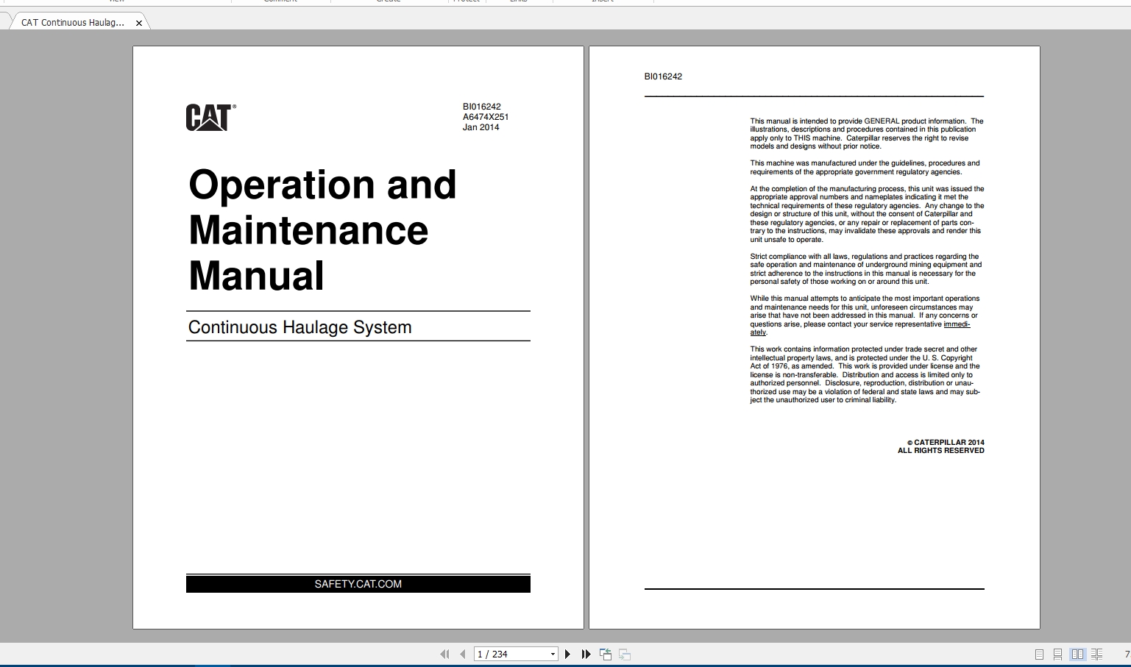Click the paragraph starting 'This machine was manufactured'
Image resolution: width=1131 pixels, height=667 pixels.
tap(865, 168)
